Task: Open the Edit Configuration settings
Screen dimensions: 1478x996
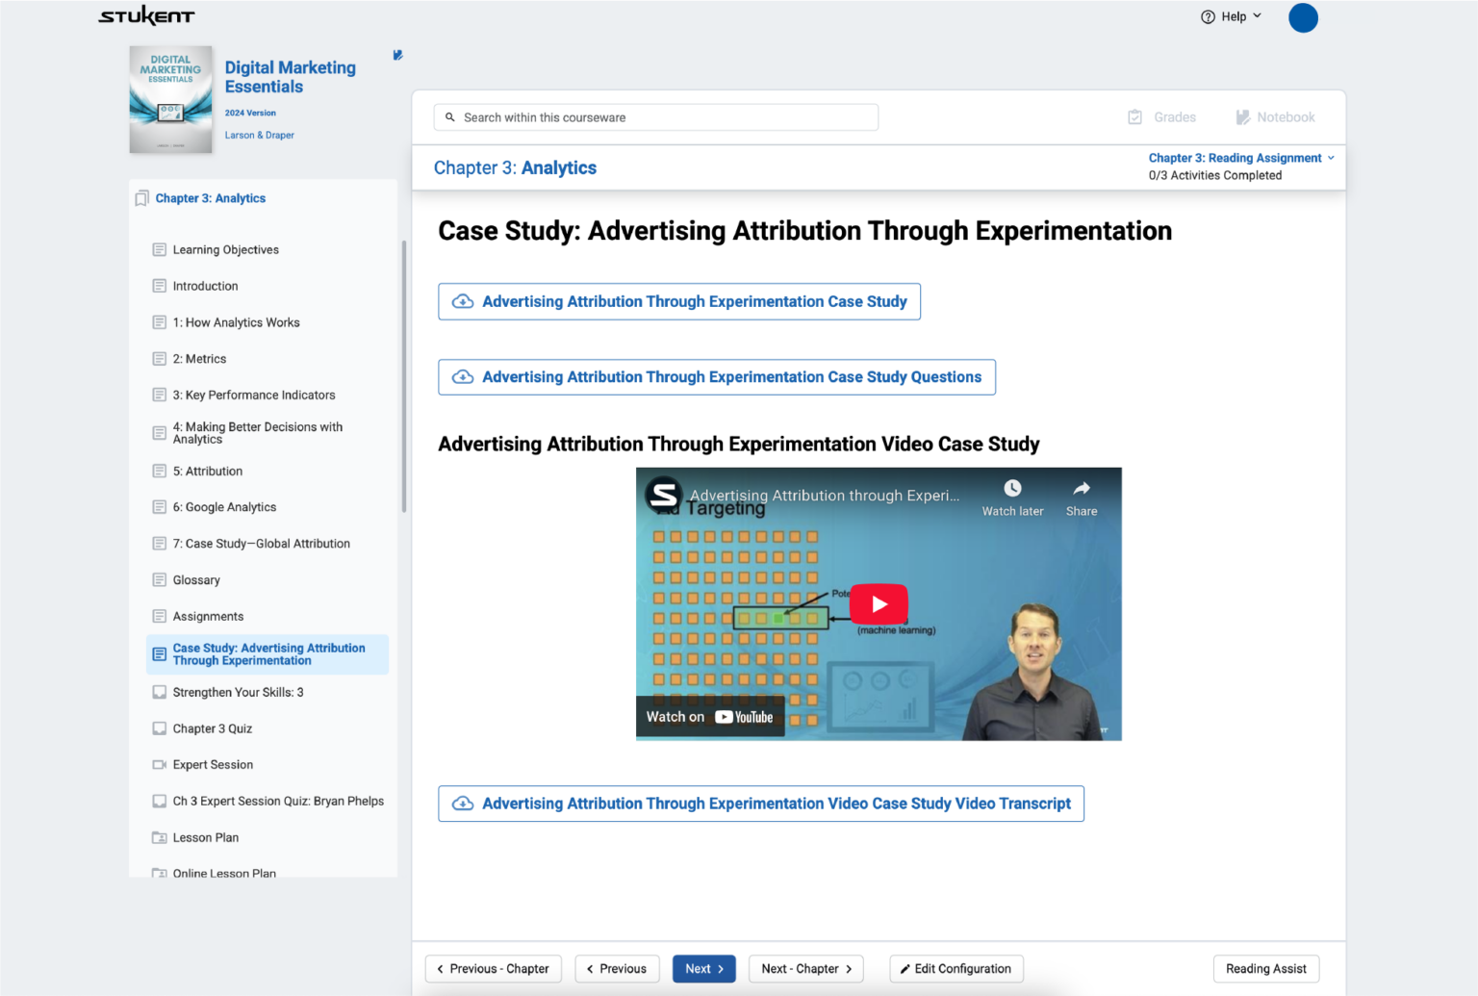Action: [x=956, y=968]
